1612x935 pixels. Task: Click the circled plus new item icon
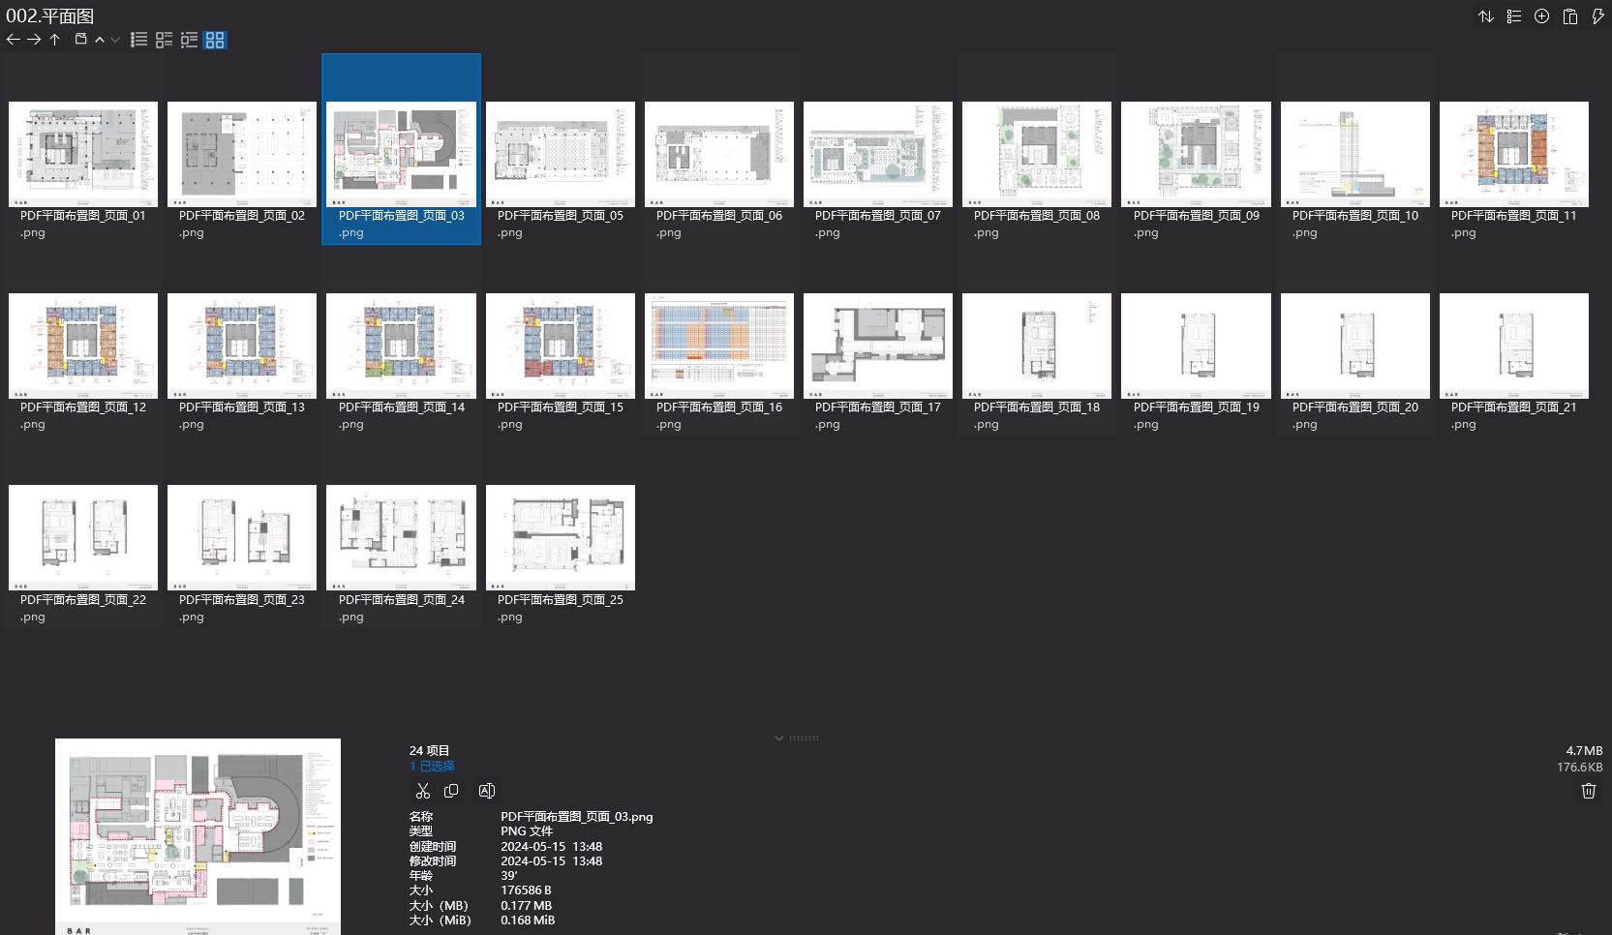(x=1541, y=16)
